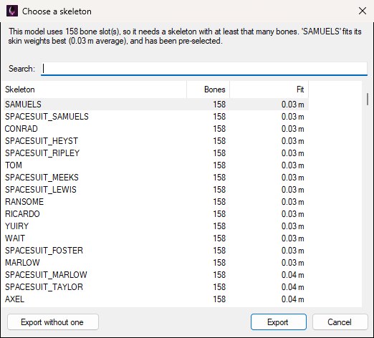
Task: Select the SAMUELS skeleton row
Action: (x=156, y=105)
